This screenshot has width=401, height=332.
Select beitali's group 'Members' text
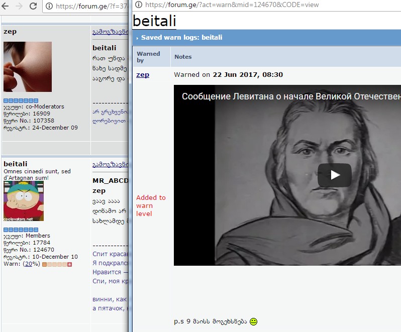(x=38, y=236)
